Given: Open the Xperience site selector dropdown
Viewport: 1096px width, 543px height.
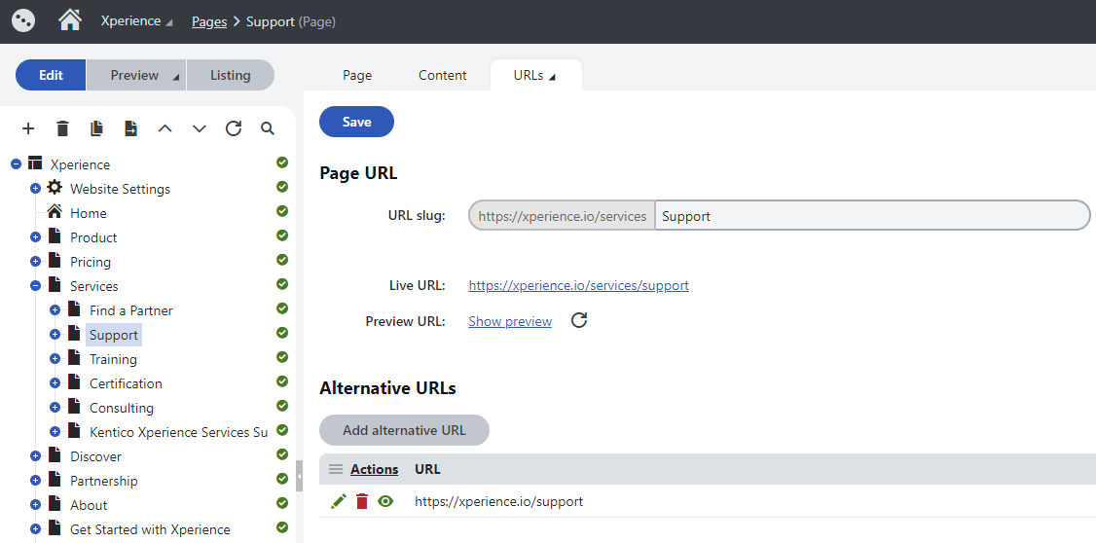Looking at the screenshot, I should [x=136, y=21].
